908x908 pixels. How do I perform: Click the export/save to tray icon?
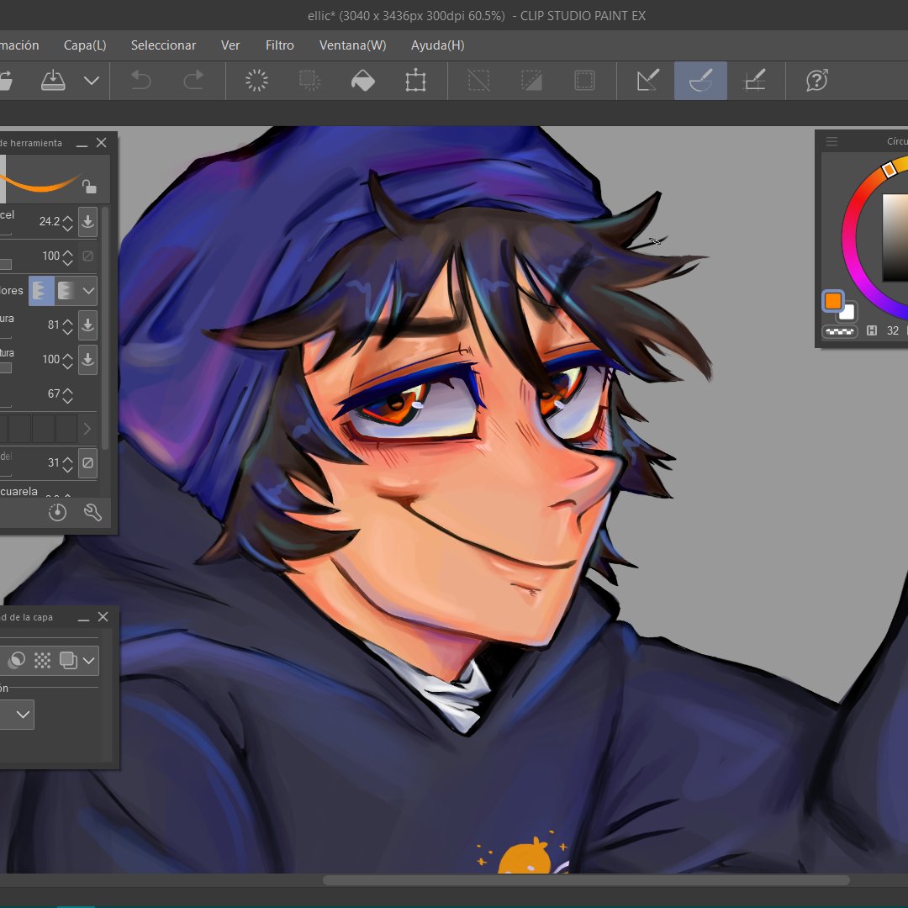[53, 81]
